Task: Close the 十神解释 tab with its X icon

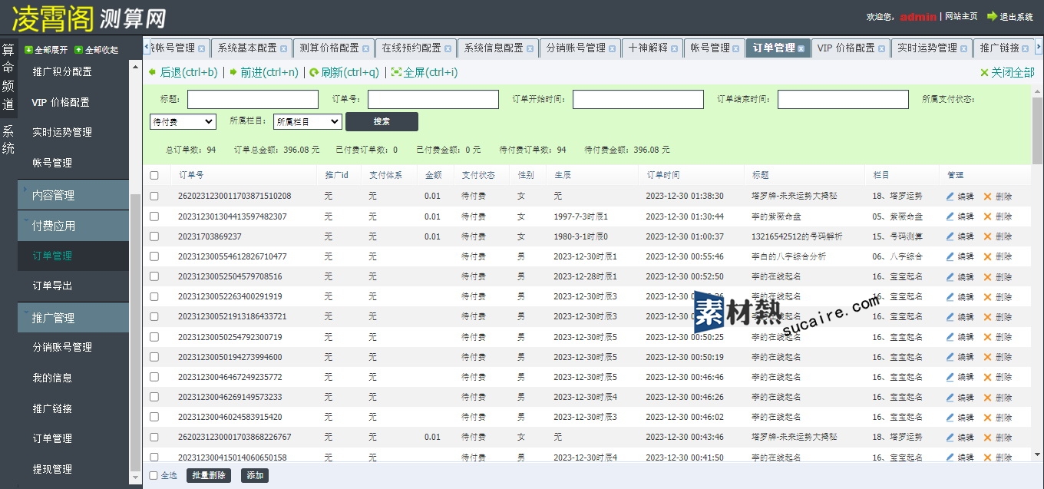Action: coord(674,48)
